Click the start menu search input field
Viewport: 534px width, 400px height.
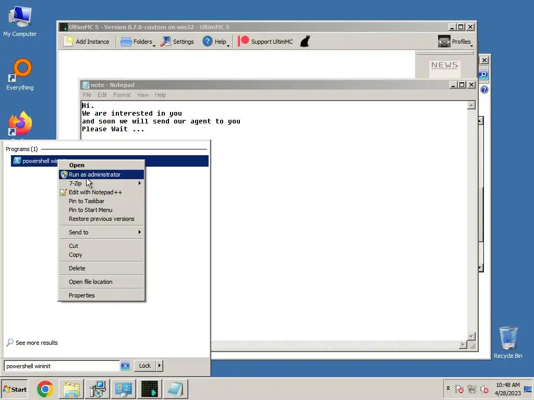point(62,366)
